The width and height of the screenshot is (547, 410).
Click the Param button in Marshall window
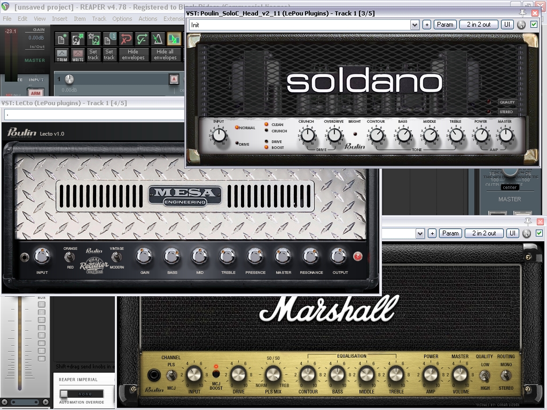coord(450,233)
